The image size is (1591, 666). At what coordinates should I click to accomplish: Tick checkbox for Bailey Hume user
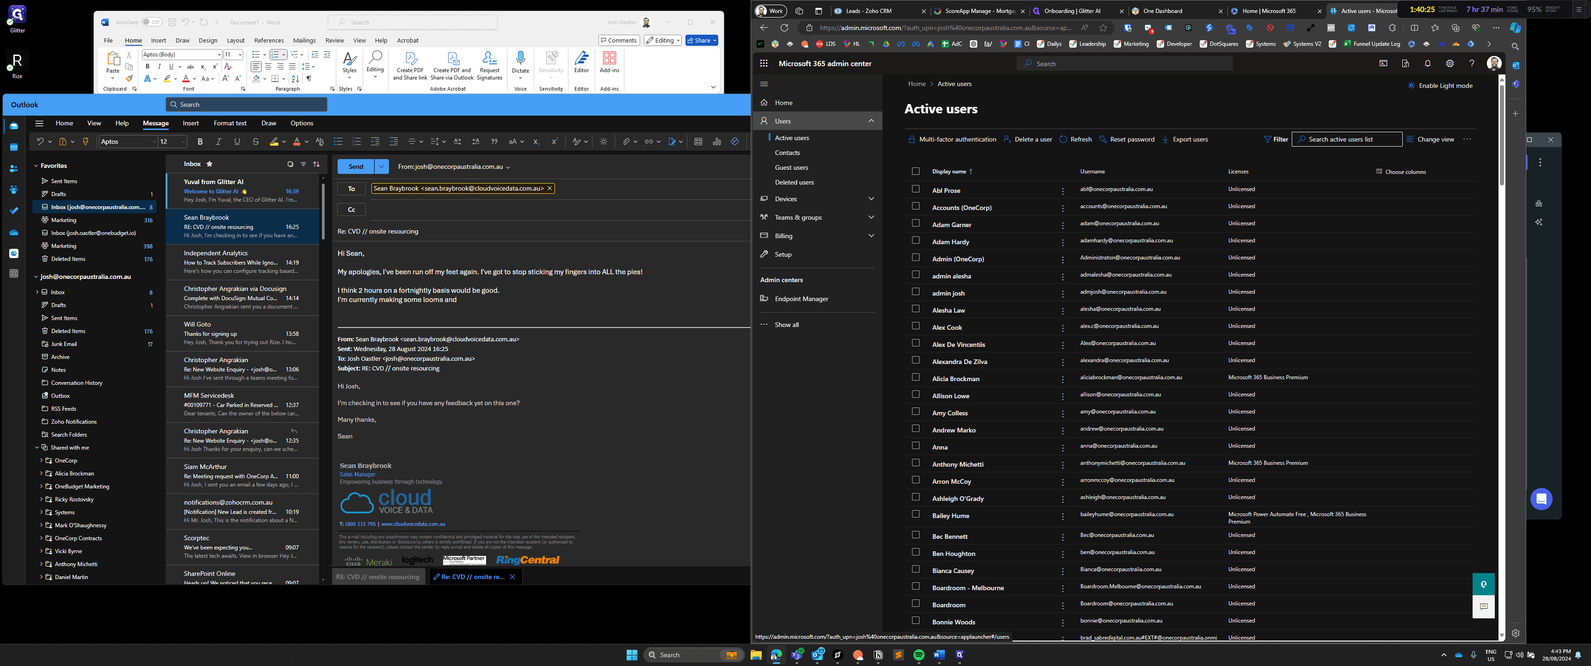[915, 514]
